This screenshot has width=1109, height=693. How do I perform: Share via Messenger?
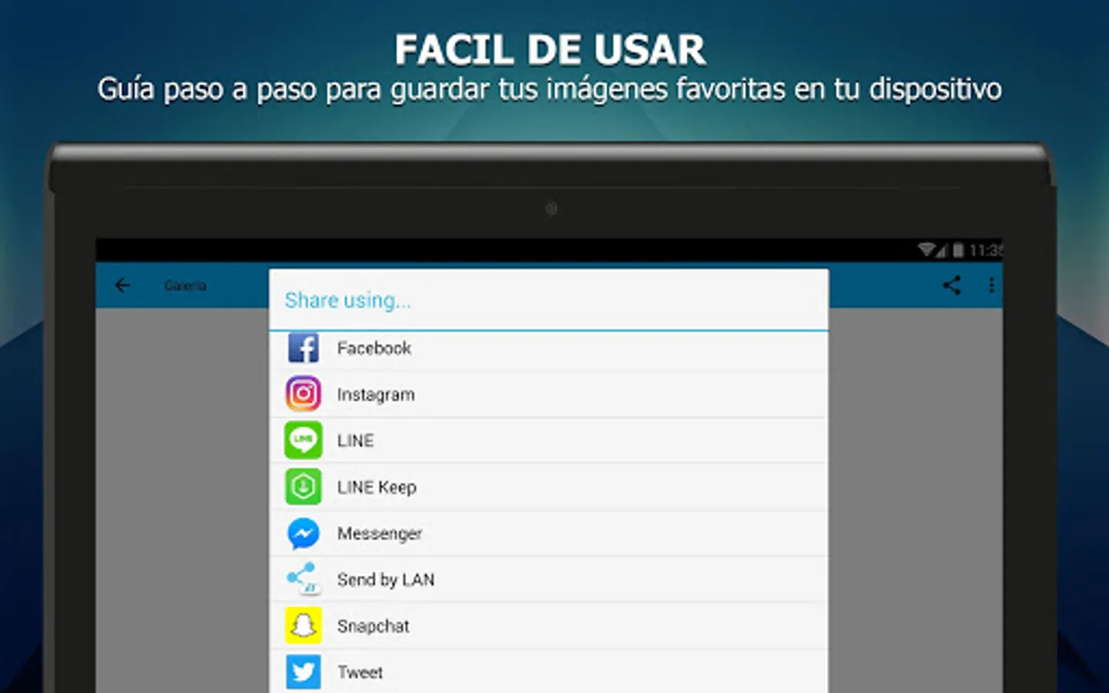[549, 534]
